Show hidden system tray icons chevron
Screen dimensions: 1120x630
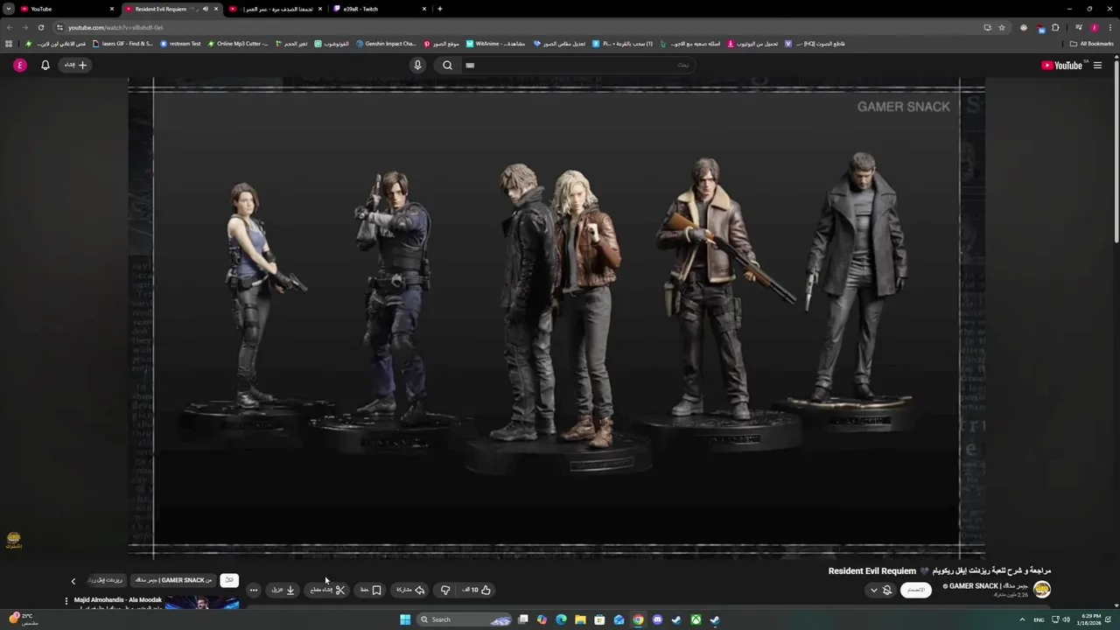click(1022, 619)
